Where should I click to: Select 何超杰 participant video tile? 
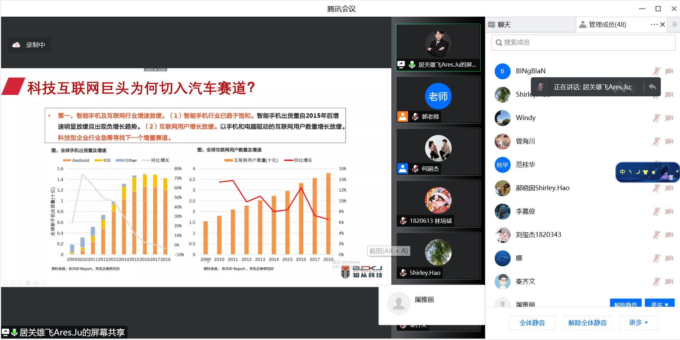pyautogui.click(x=438, y=152)
